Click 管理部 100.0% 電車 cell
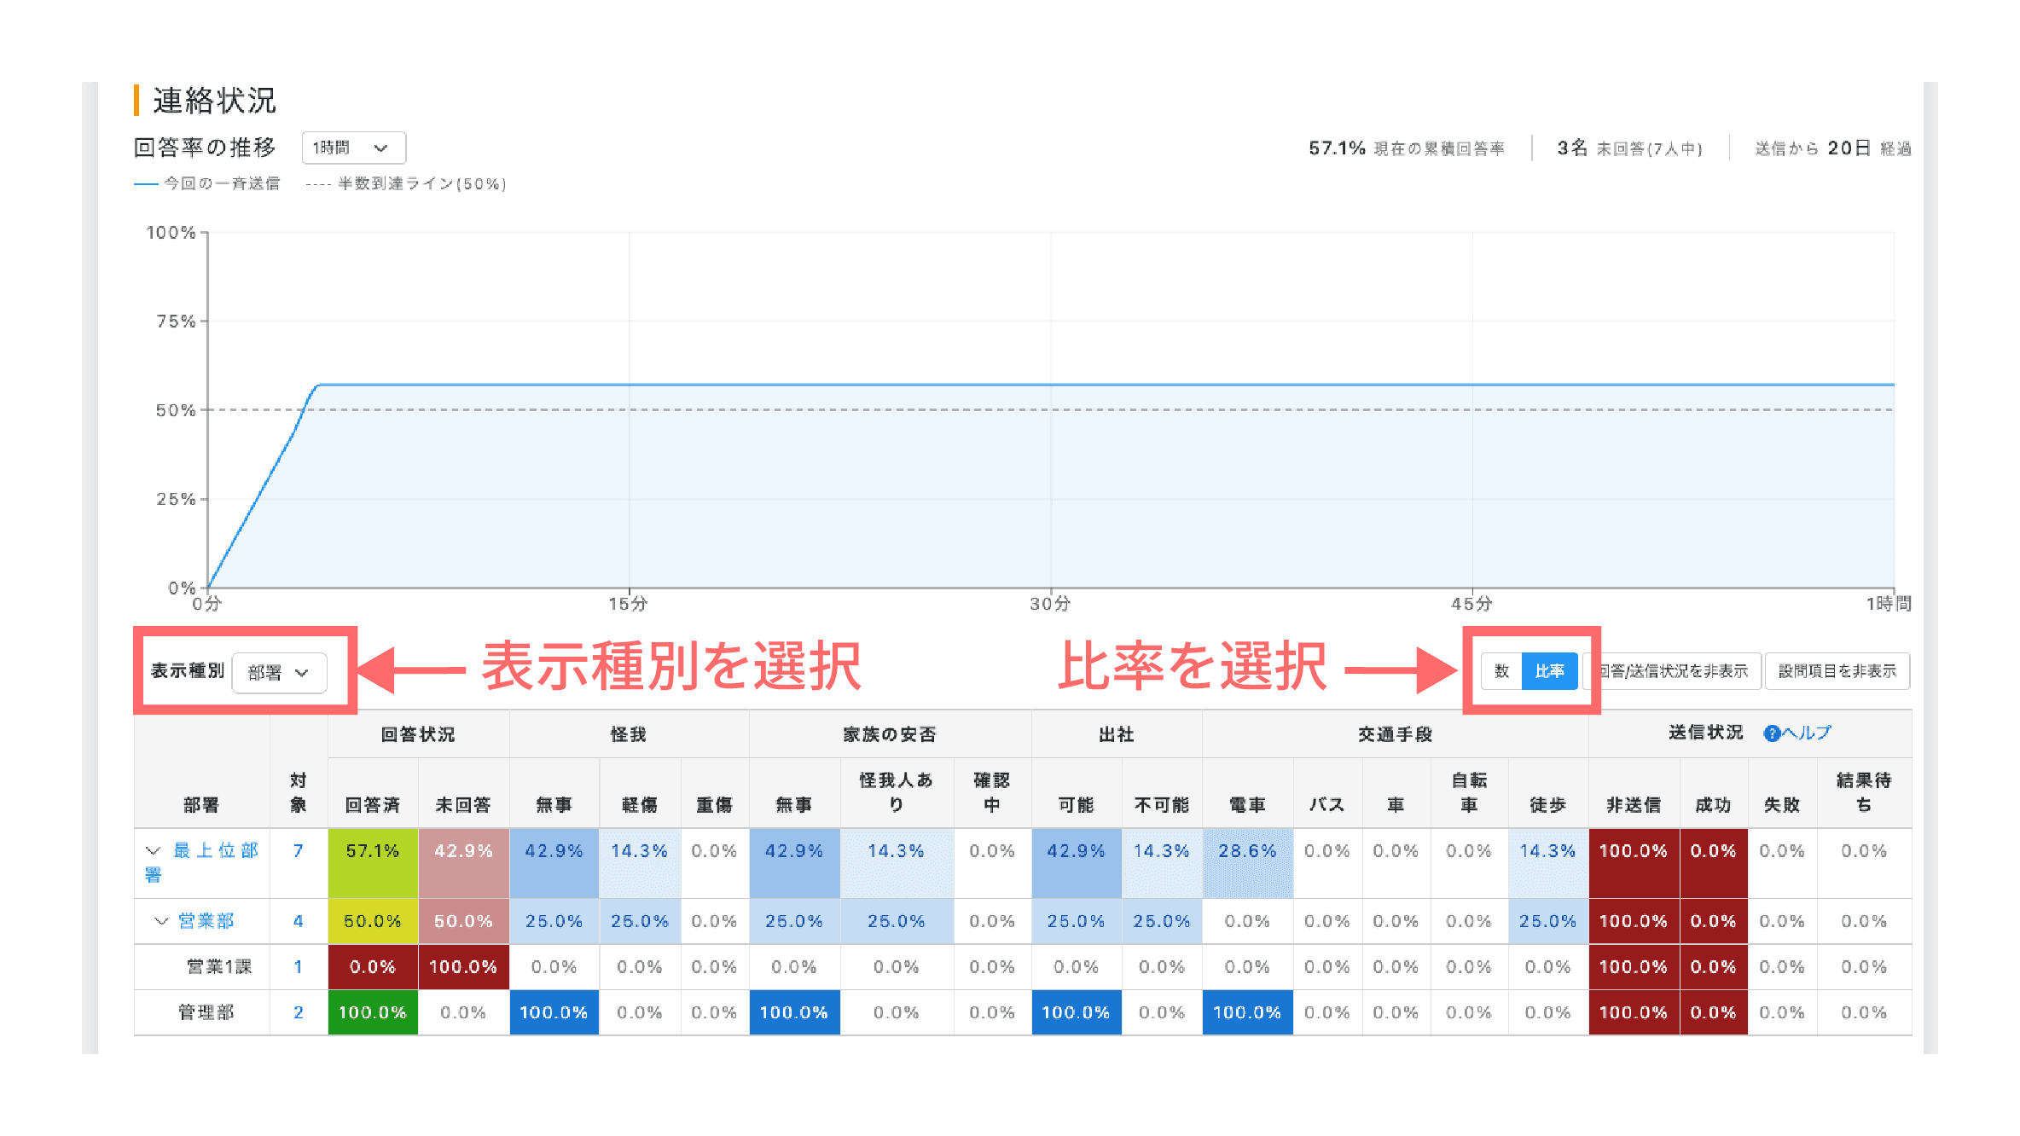2020x1136 pixels. click(1247, 1012)
